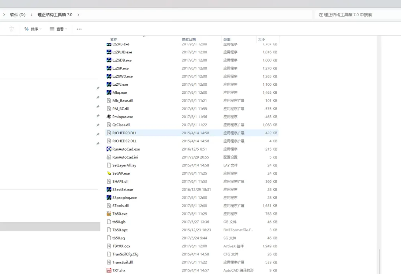This screenshot has width=401, height=274.
Task: Click the 2017/6/1 11:56 date of PmInput.exe
Action: click(194, 117)
